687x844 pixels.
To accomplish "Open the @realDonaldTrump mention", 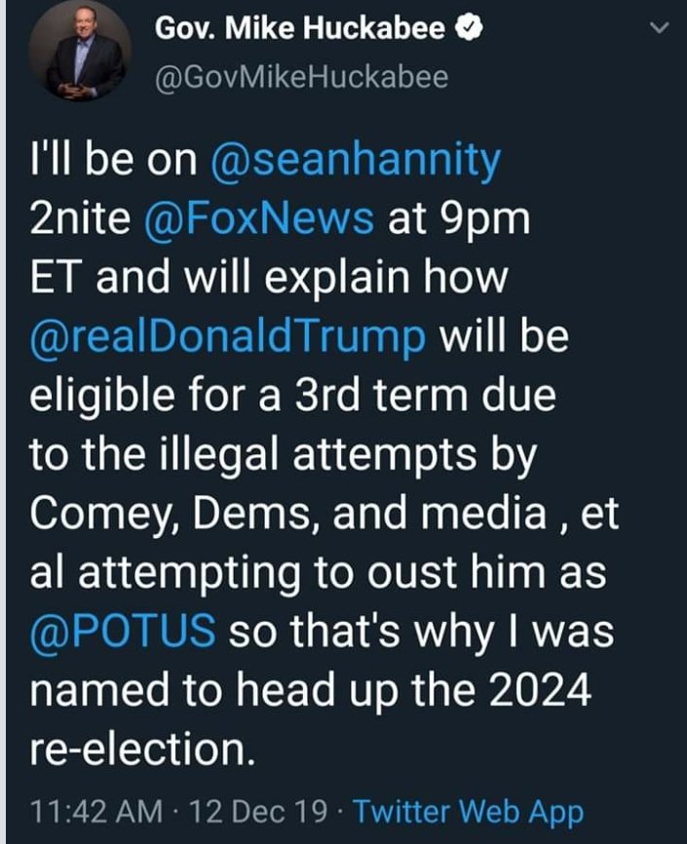I will click(x=228, y=337).
